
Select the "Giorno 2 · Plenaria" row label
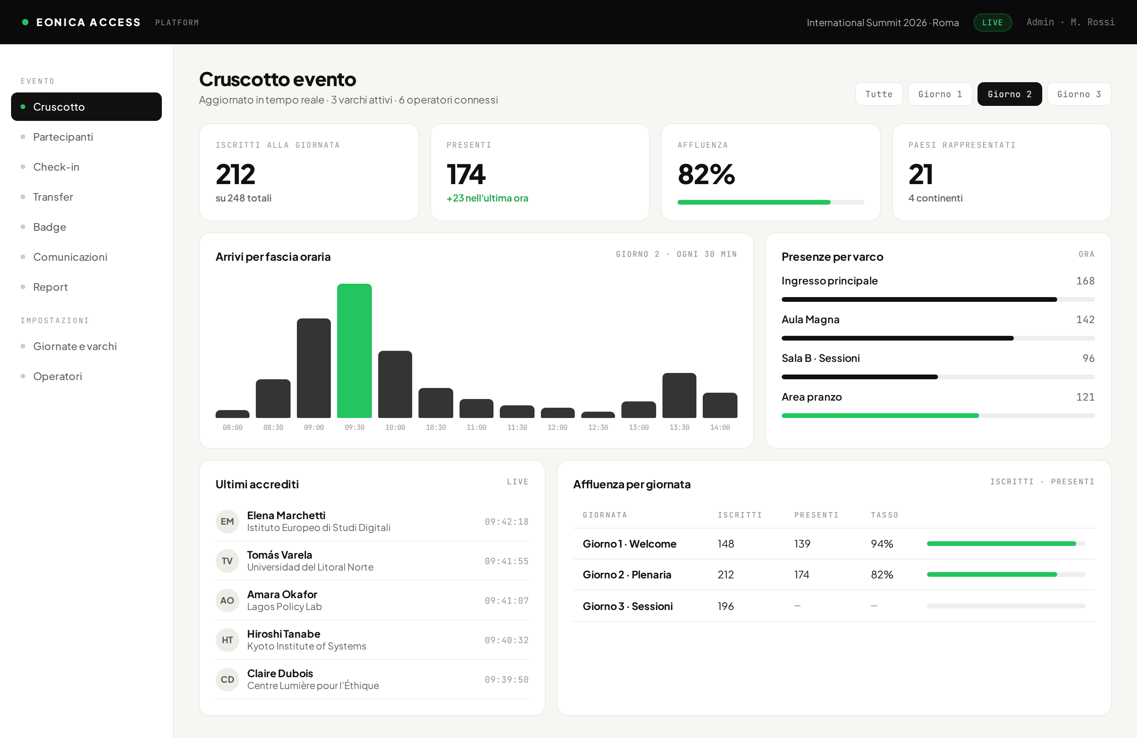coord(627,574)
